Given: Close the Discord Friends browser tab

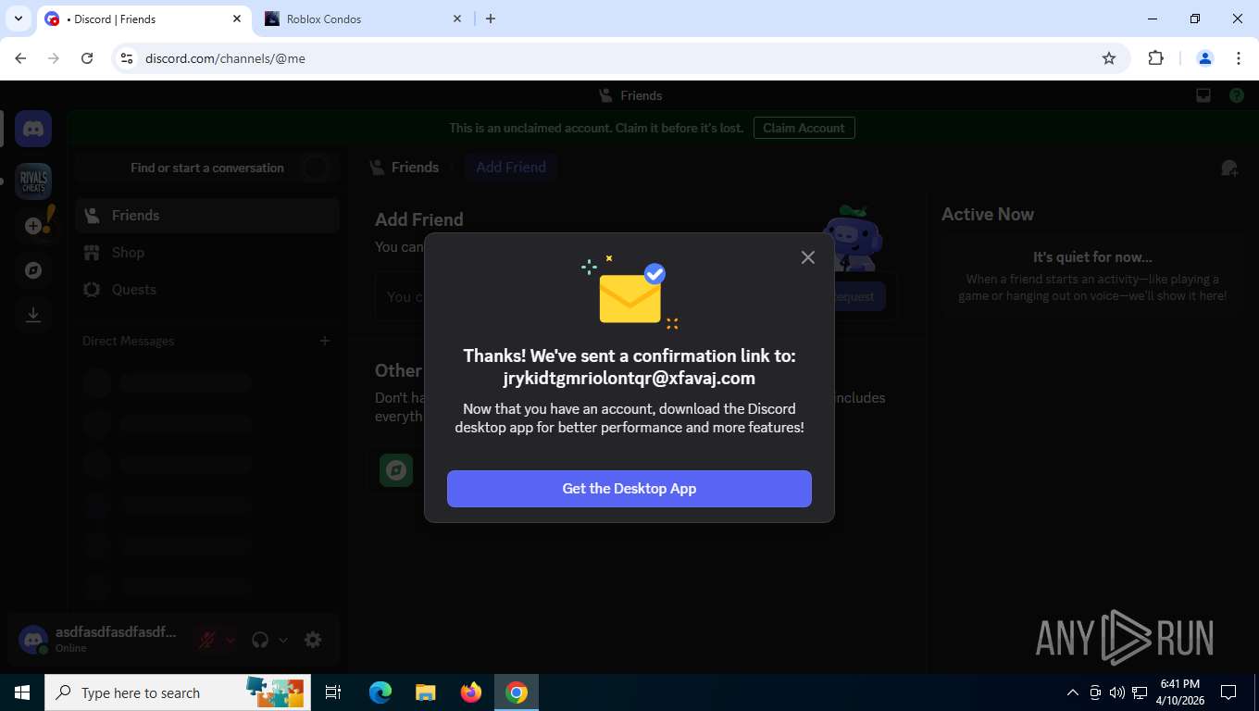Looking at the screenshot, I should tap(237, 19).
